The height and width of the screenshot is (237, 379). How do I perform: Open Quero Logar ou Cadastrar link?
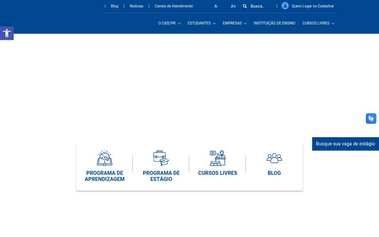point(313,6)
